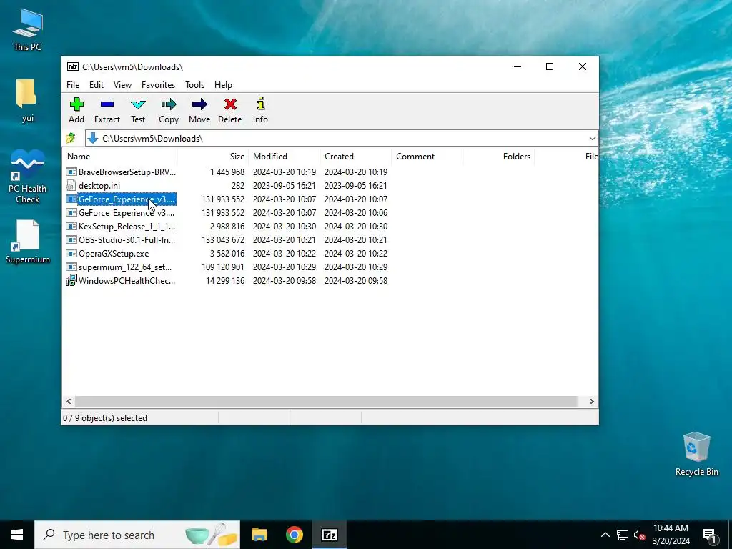
Task: Select the Recycle Bin icon
Action: tap(696, 454)
